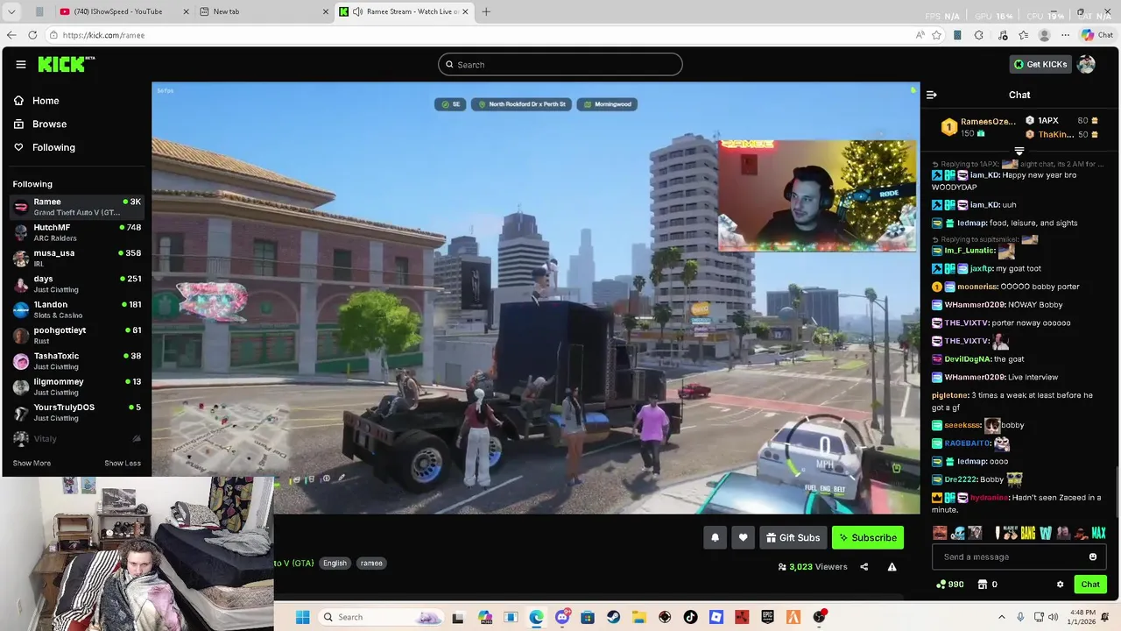Click the browser address bar URL
1121x631 pixels.
103,35
